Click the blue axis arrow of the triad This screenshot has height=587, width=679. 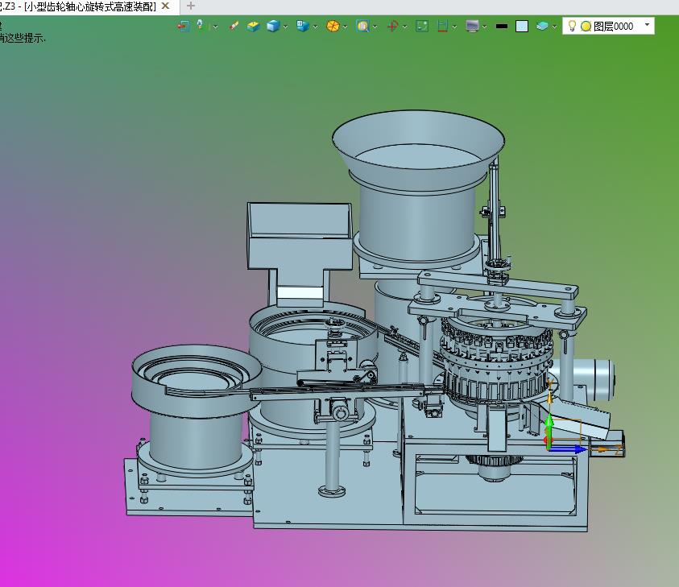point(567,449)
